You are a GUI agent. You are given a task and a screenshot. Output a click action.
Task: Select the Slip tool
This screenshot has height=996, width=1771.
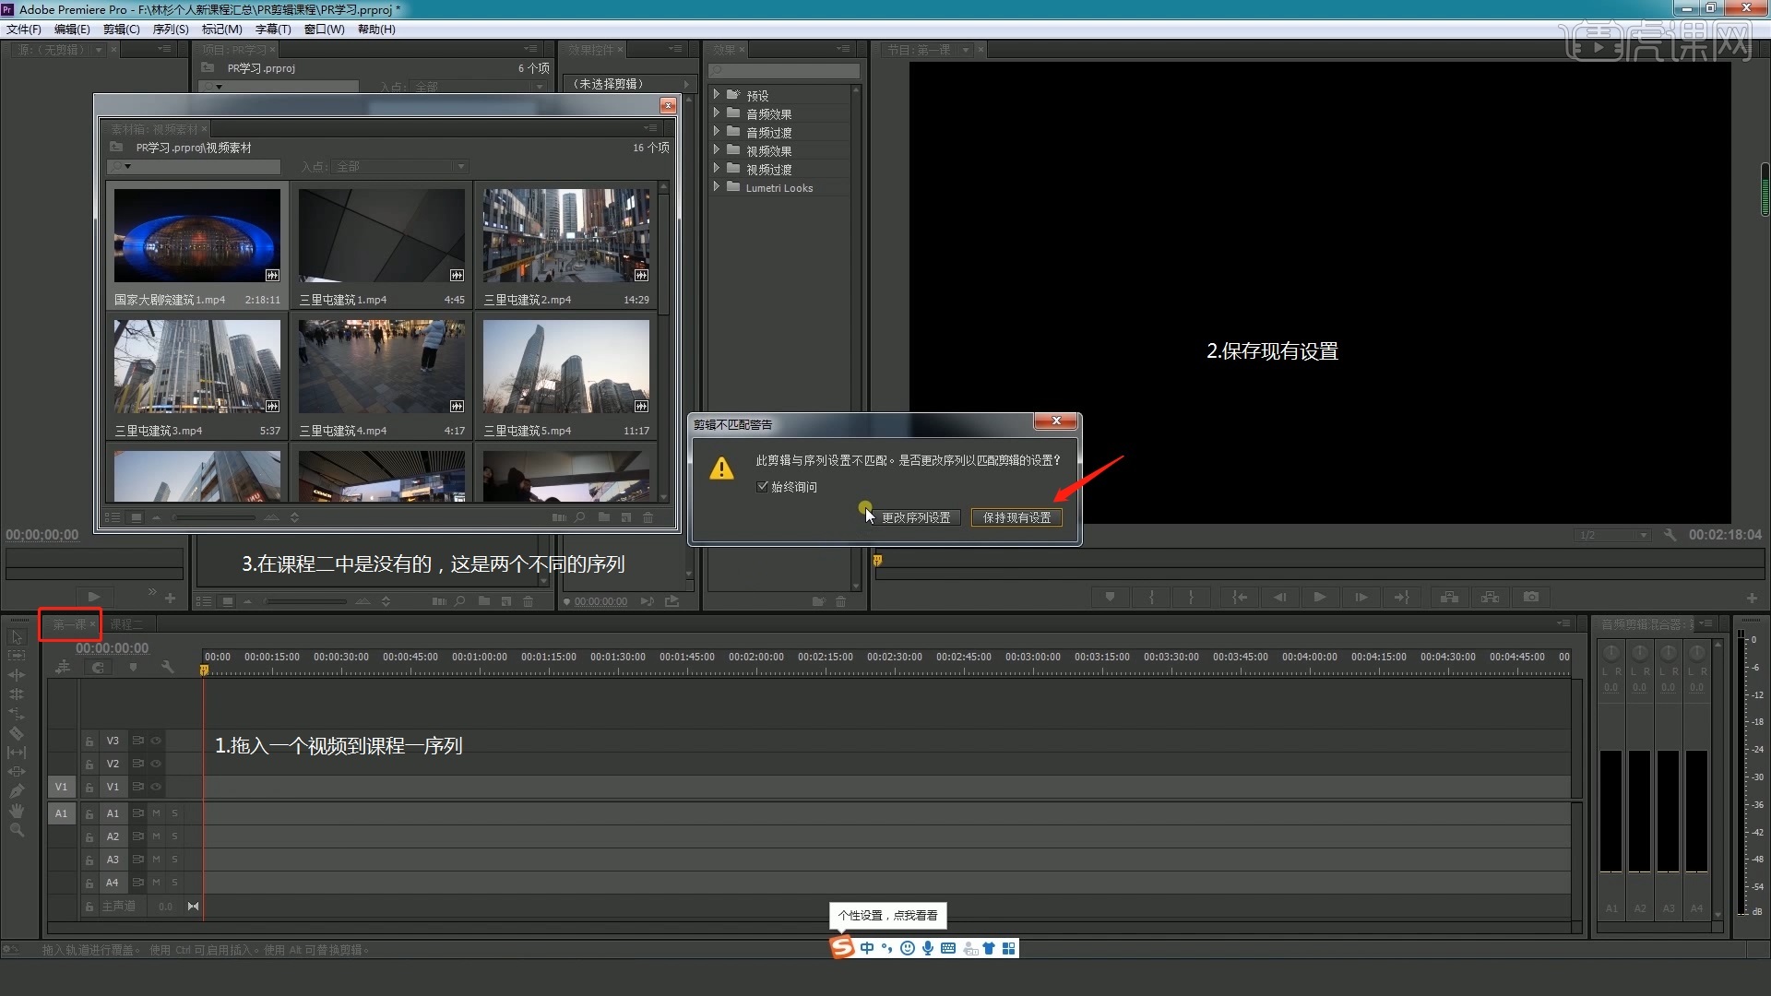17,753
